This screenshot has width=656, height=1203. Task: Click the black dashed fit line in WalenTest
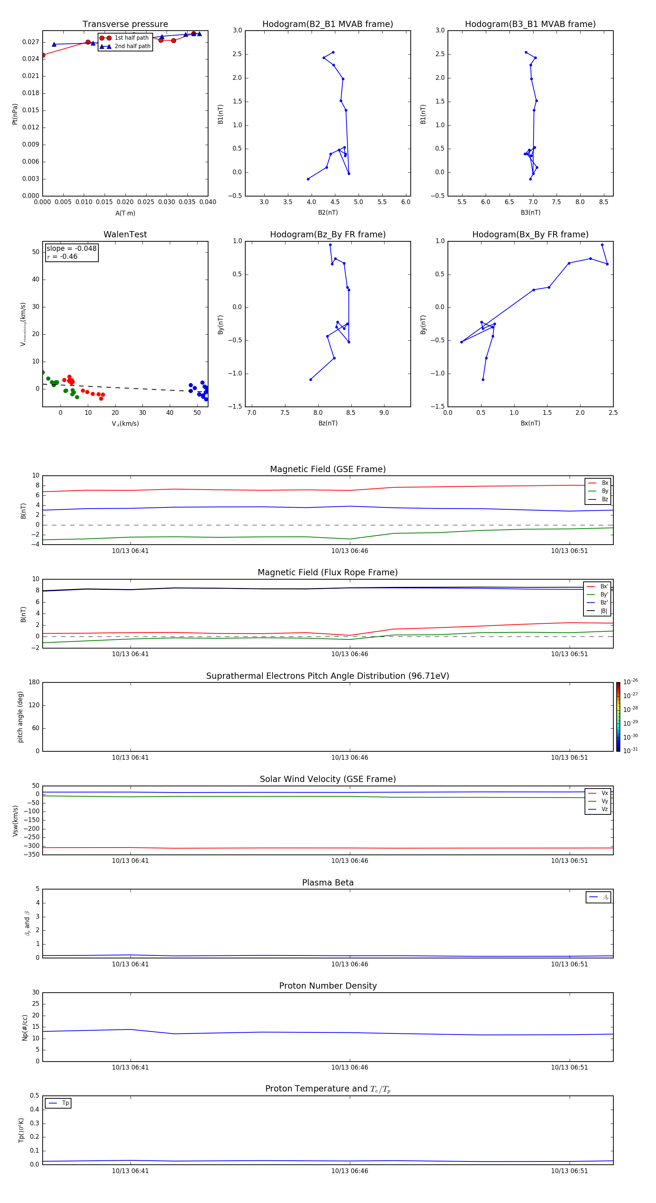point(125,388)
